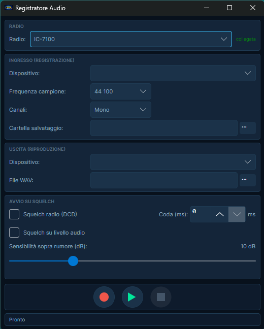Click the 'Pronto' status bar text
The width and height of the screenshot is (264, 329).
click(17, 319)
